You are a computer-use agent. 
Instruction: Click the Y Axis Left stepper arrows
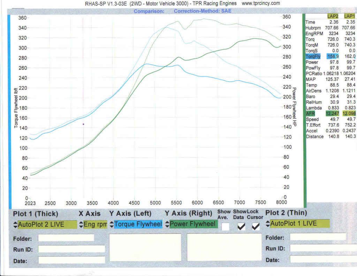click(x=112, y=224)
